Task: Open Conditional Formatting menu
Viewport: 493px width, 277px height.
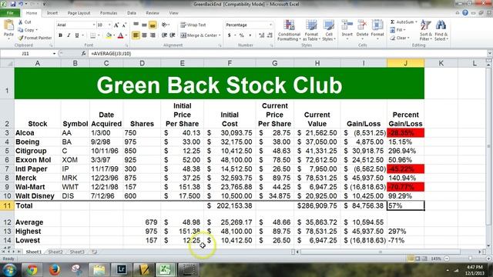Action: pyautogui.click(x=289, y=31)
